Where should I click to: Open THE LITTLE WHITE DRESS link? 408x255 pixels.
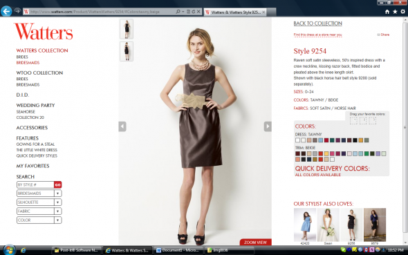(x=37, y=150)
